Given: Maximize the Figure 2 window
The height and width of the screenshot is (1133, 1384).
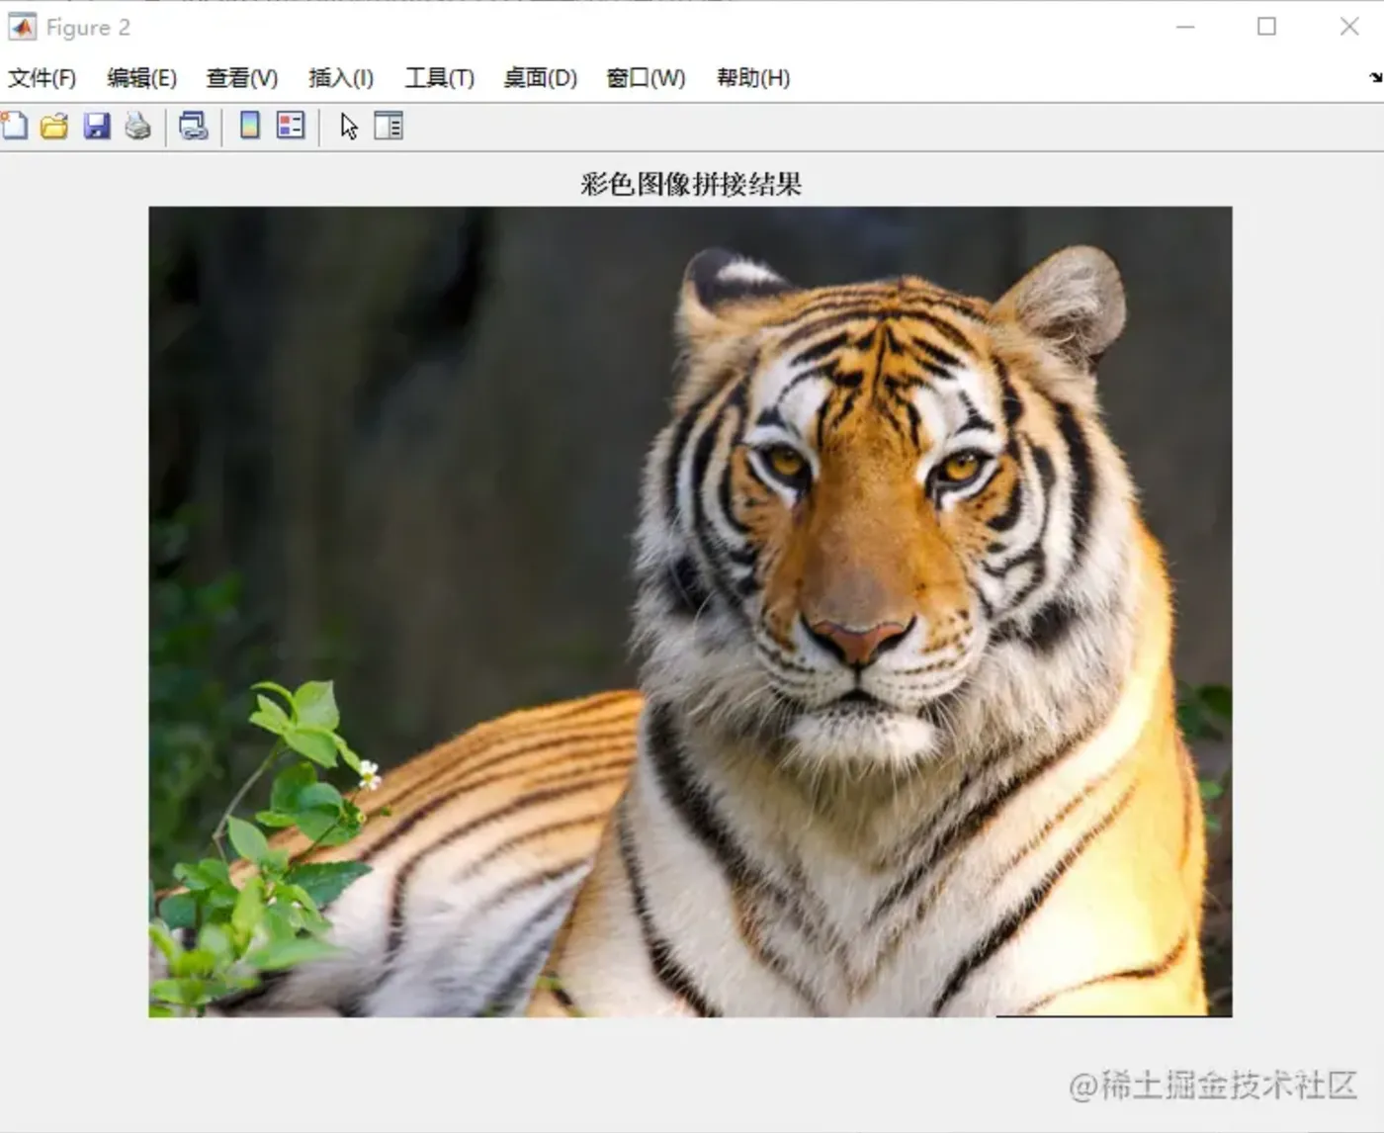Looking at the screenshot, I should 1266,27.
